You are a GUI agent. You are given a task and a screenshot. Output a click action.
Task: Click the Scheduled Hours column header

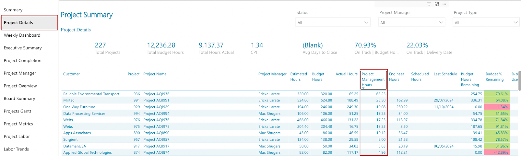coord(420,77)
